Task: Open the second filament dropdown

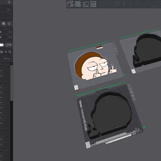Action: point(4,37)
